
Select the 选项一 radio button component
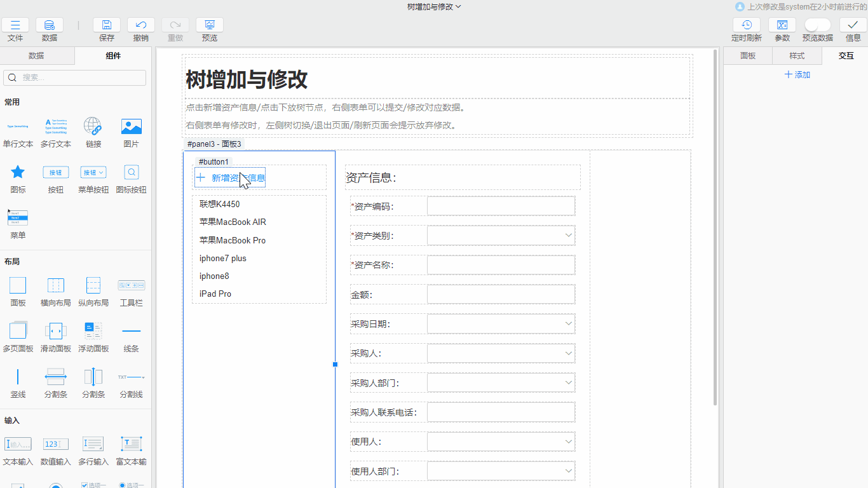click(x=130, y=485)
